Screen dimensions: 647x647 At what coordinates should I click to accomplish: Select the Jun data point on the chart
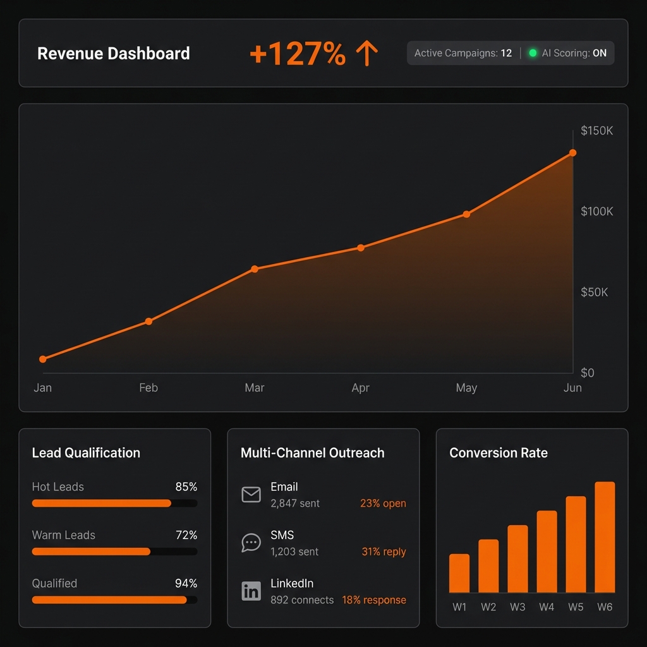point(572,152)
